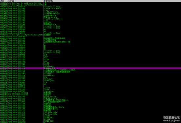Select the first "mov eax" instruction row
Screen dimensions: 181x123
pos(90,93)
